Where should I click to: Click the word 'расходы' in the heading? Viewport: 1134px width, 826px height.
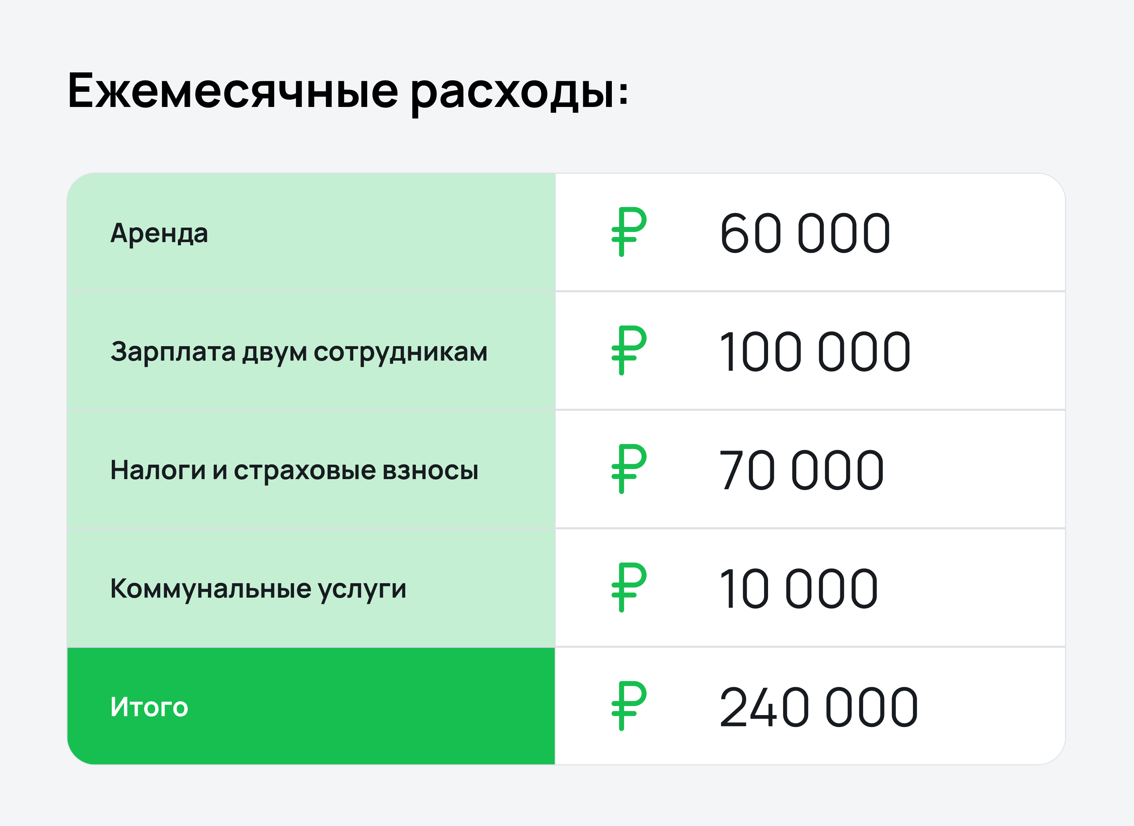(513, 93)
